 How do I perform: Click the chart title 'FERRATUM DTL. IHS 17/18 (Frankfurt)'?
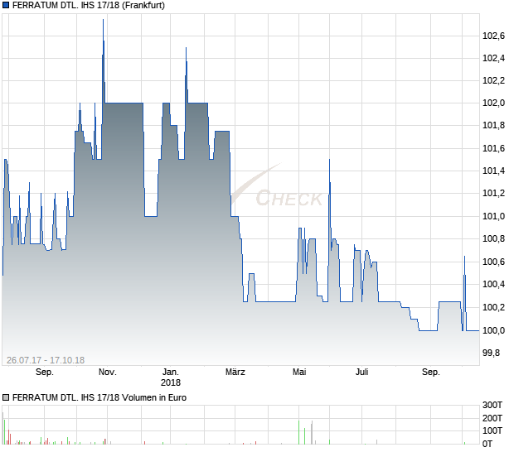89,5
